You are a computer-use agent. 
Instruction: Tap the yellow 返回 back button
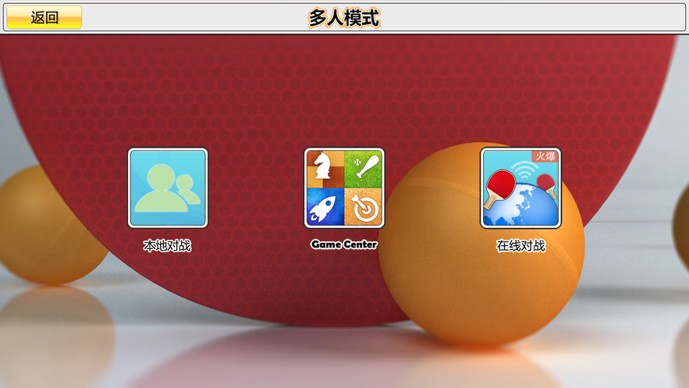(x=44, y=18)
